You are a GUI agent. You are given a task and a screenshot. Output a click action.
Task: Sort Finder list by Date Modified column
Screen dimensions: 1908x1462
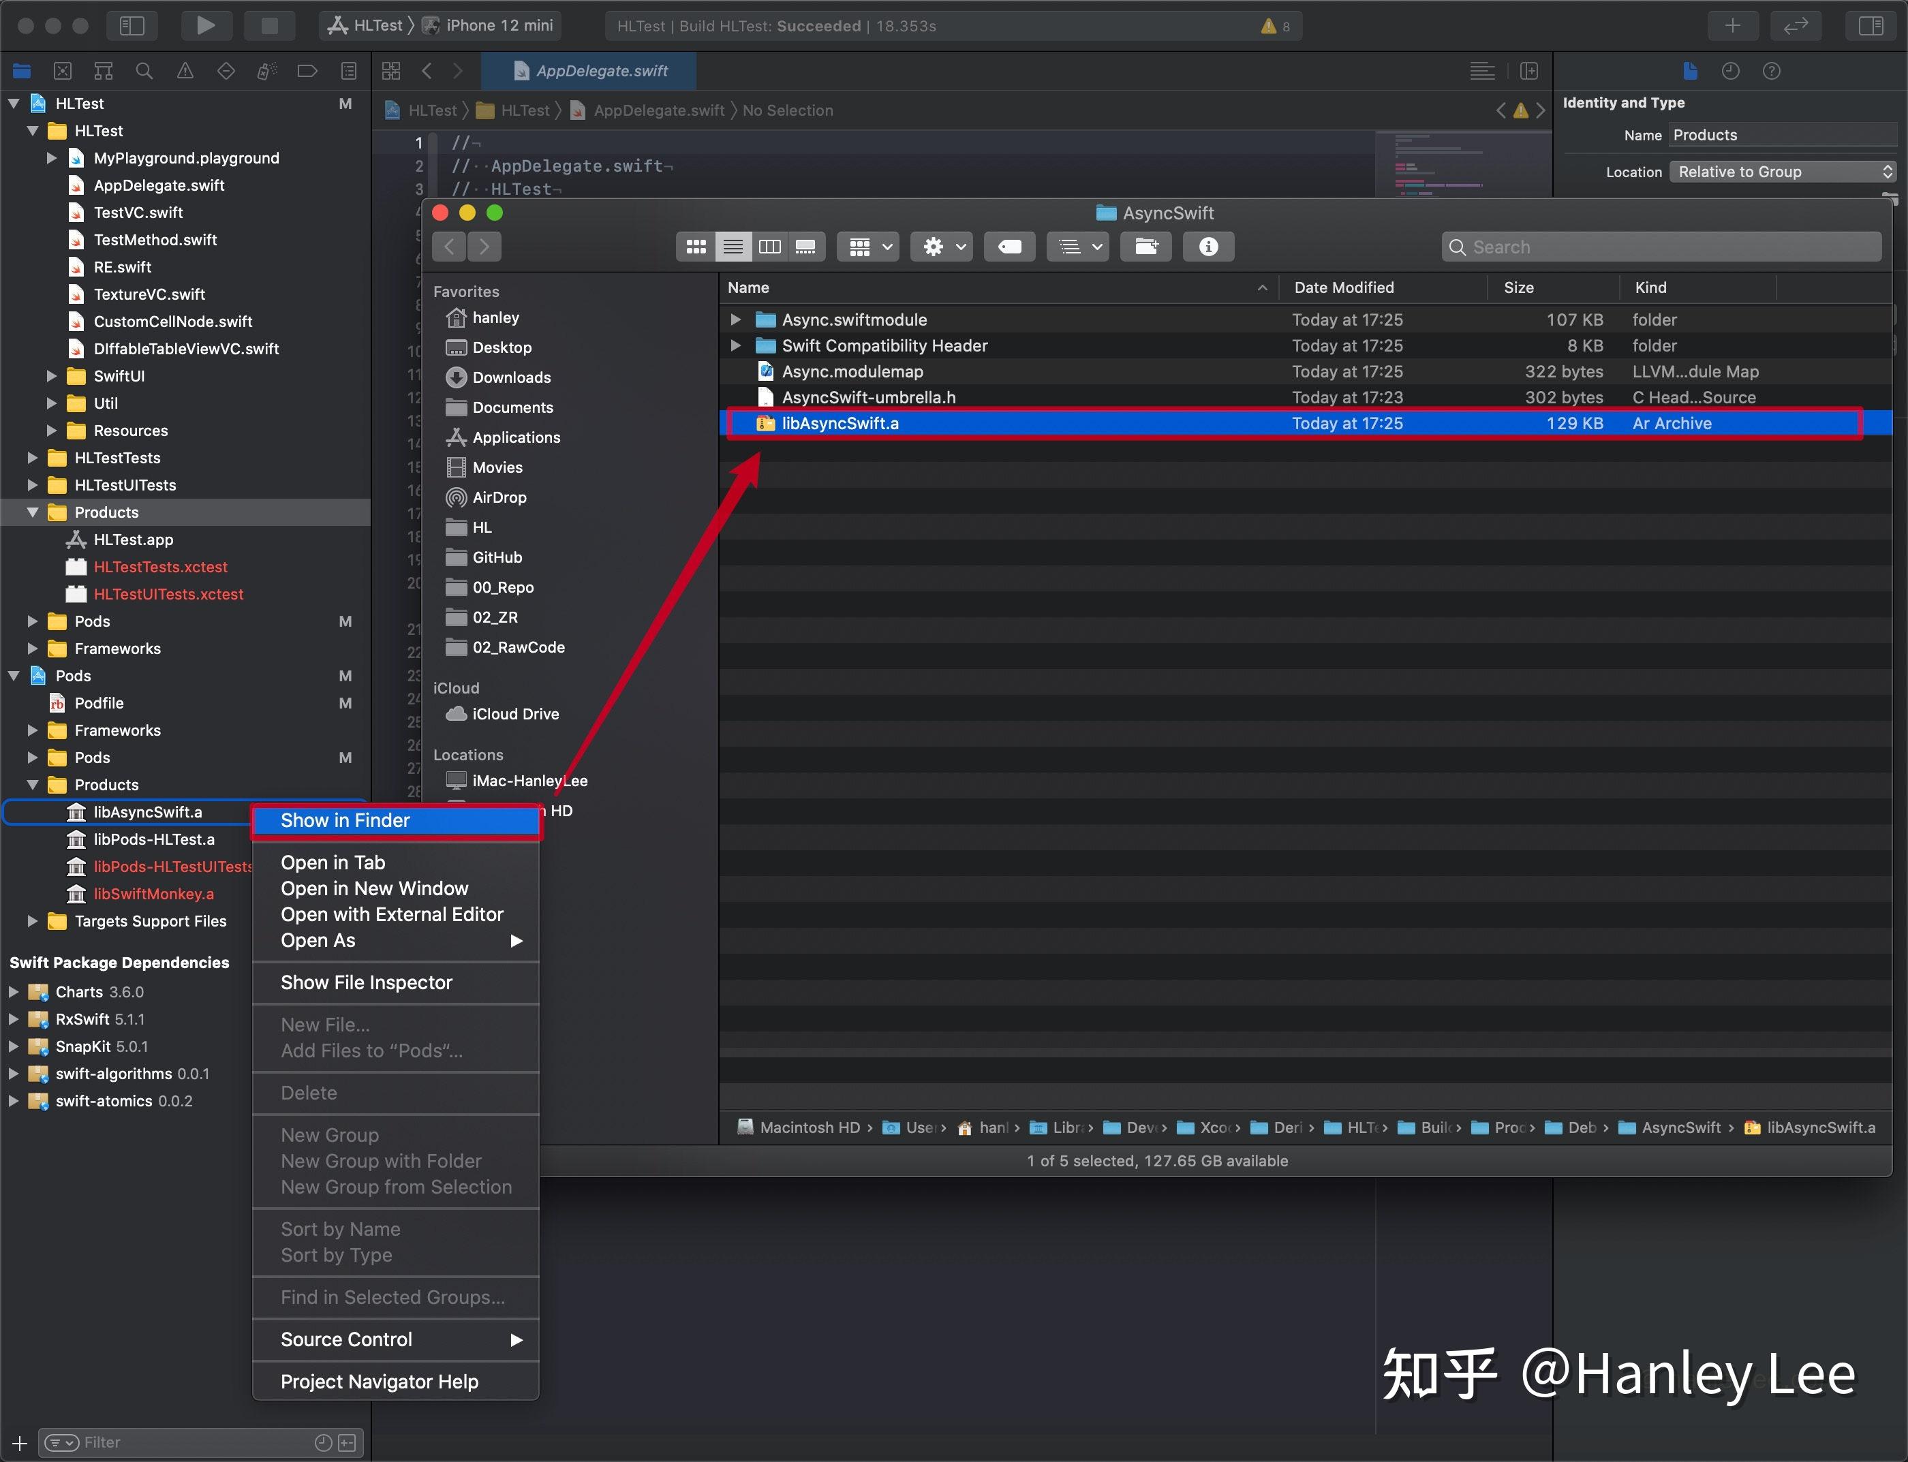coord(1343,287)
